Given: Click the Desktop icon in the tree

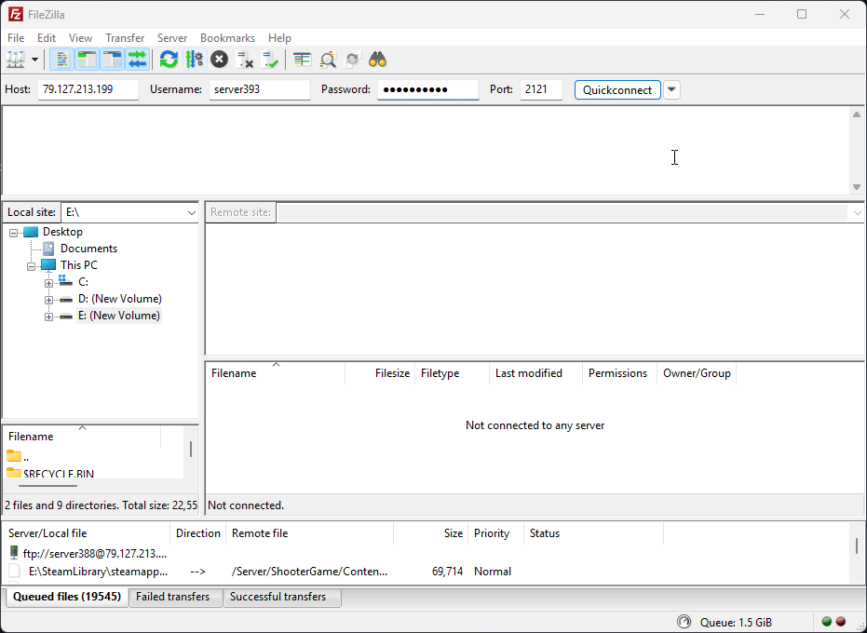Looking at the screenshot, I should [31, 232].
